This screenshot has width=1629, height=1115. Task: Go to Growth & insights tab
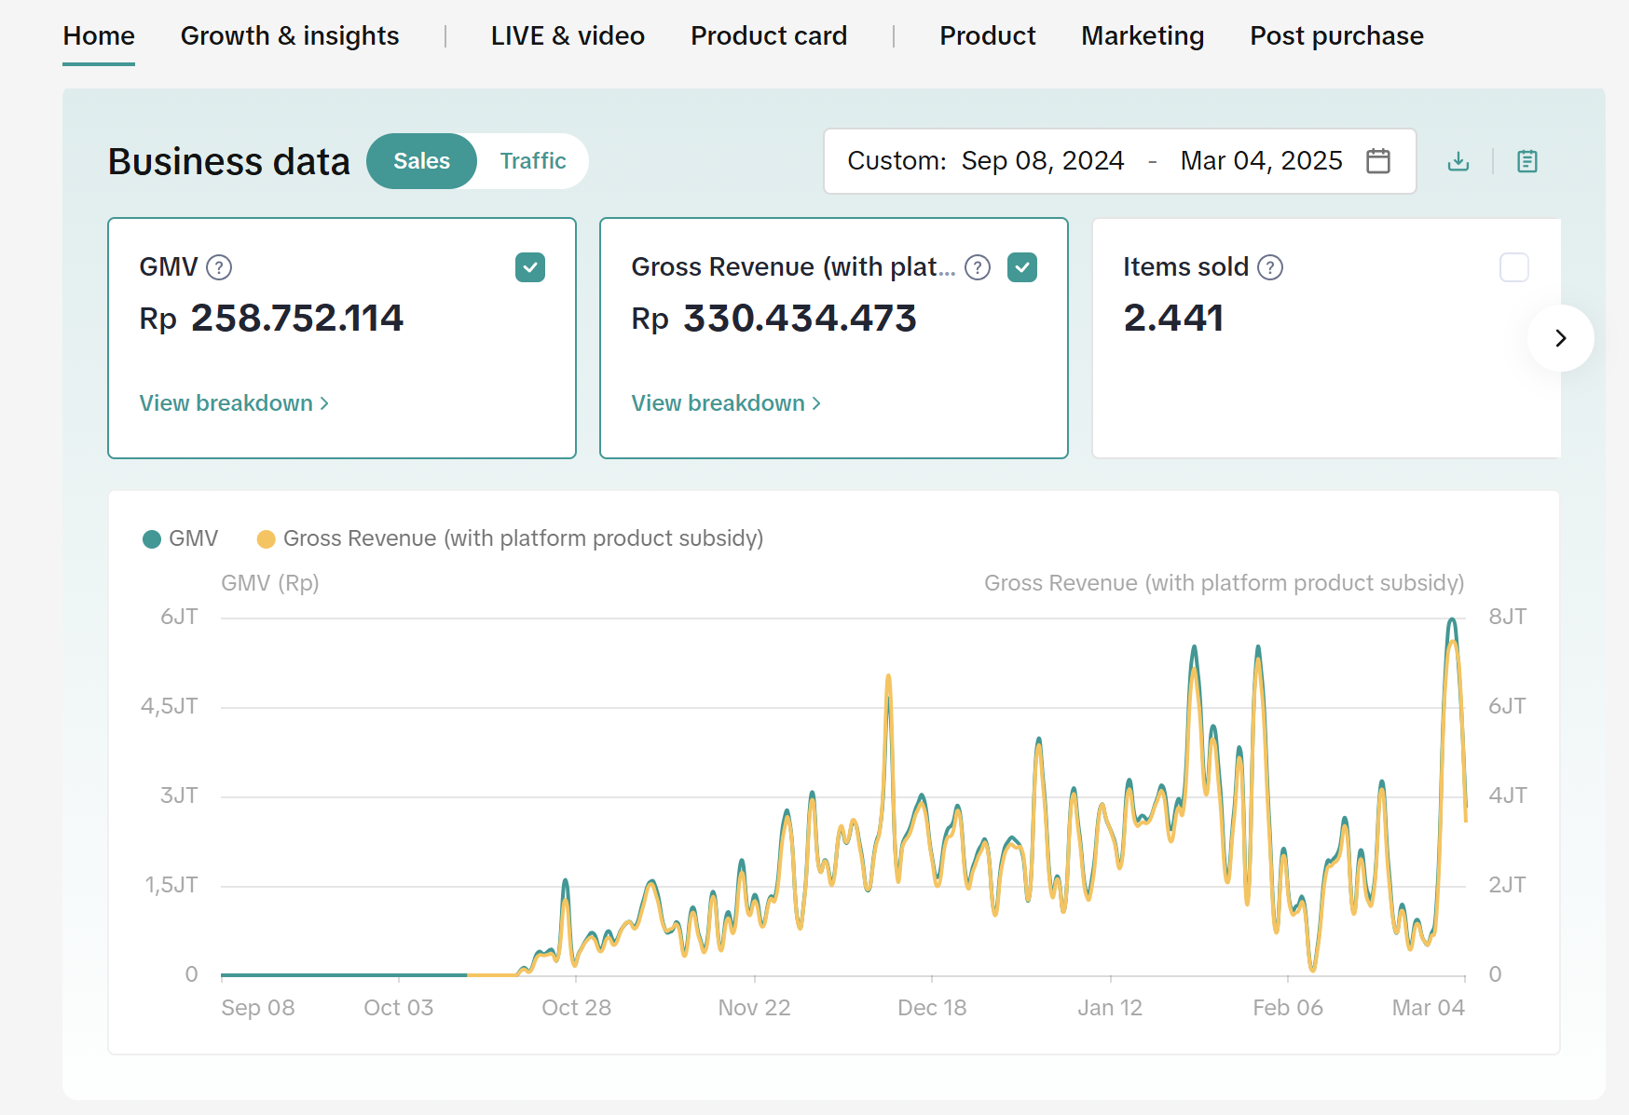point(290,36)
